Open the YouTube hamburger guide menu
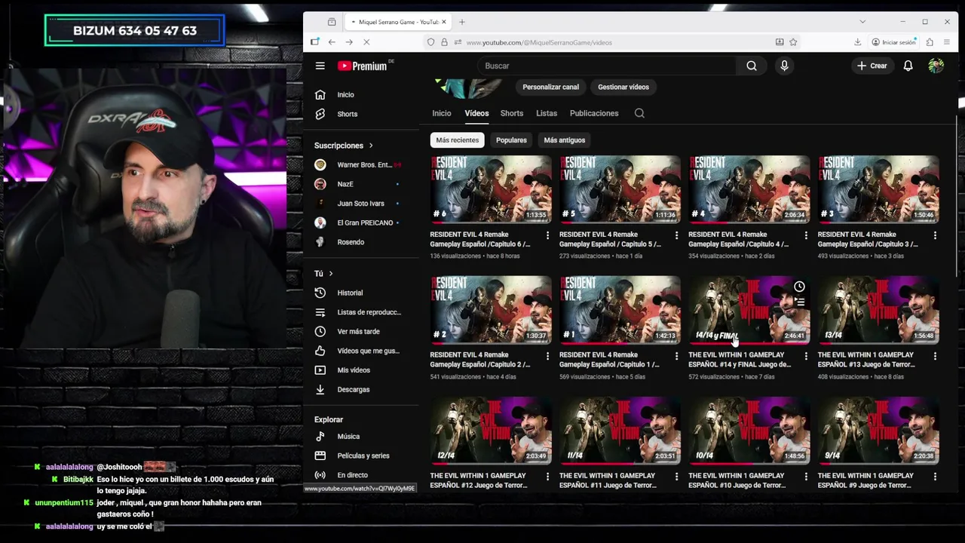Viewport: 965px width, 543px height. [320, 66]
